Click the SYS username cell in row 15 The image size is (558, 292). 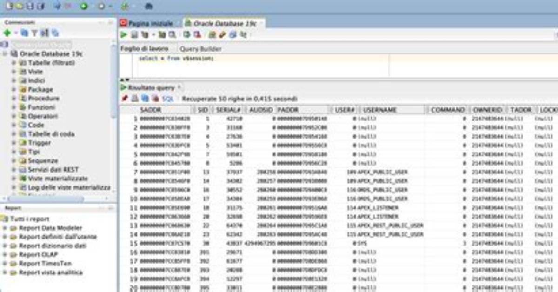[362, 243]
